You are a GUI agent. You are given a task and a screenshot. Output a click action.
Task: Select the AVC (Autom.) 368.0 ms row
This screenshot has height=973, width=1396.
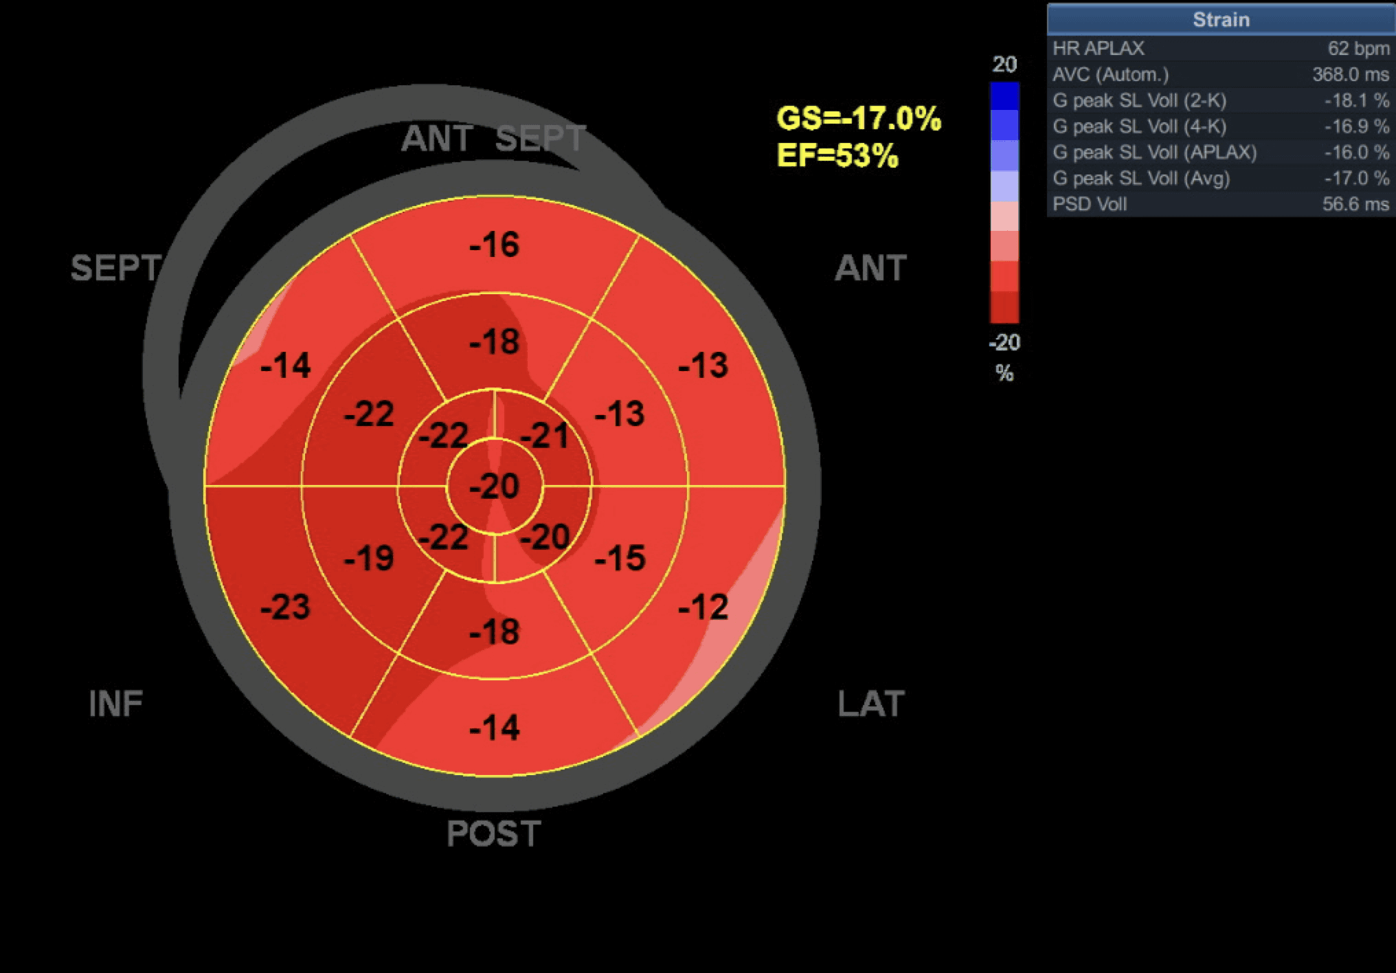(1221, 74)
